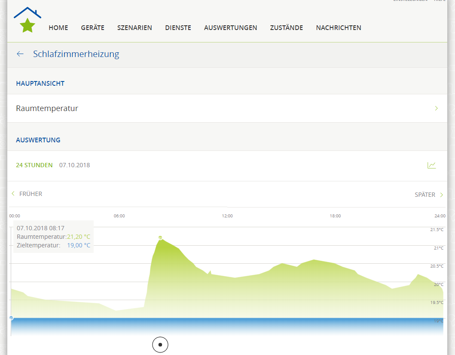This screenshot has height=355, width=455.
Task: Click the chevron left of FRÜHER
Action: click(13, 194)
